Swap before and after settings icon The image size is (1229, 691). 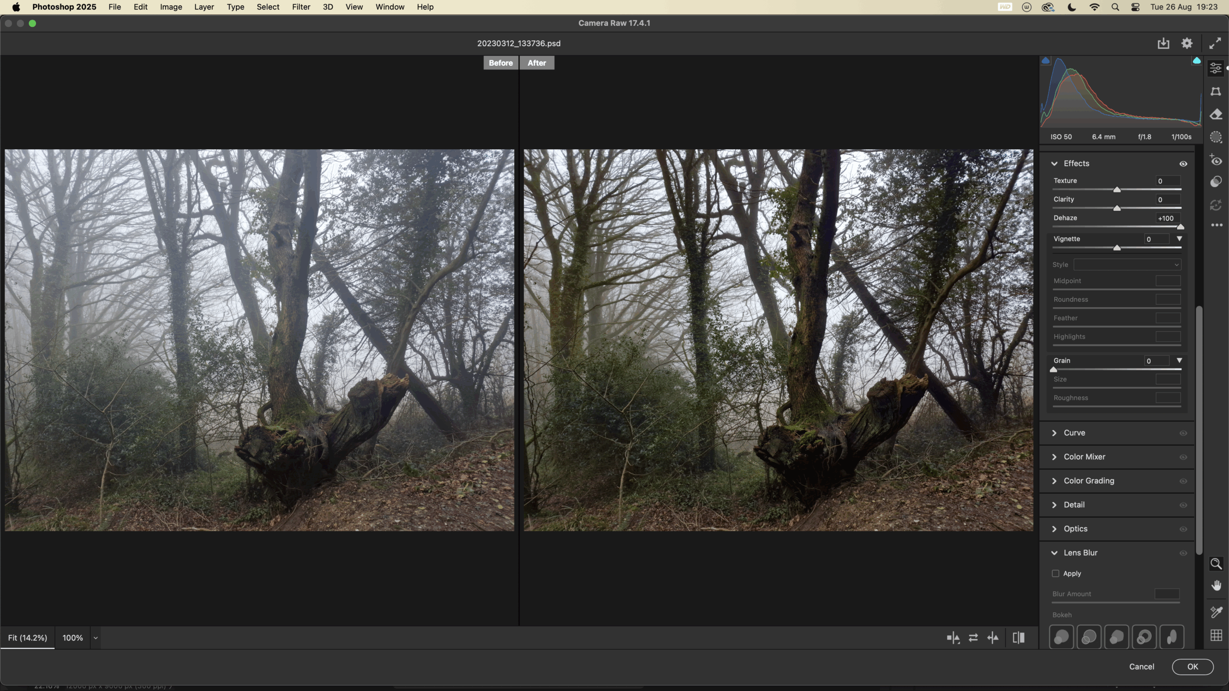[x=973, y=638]
